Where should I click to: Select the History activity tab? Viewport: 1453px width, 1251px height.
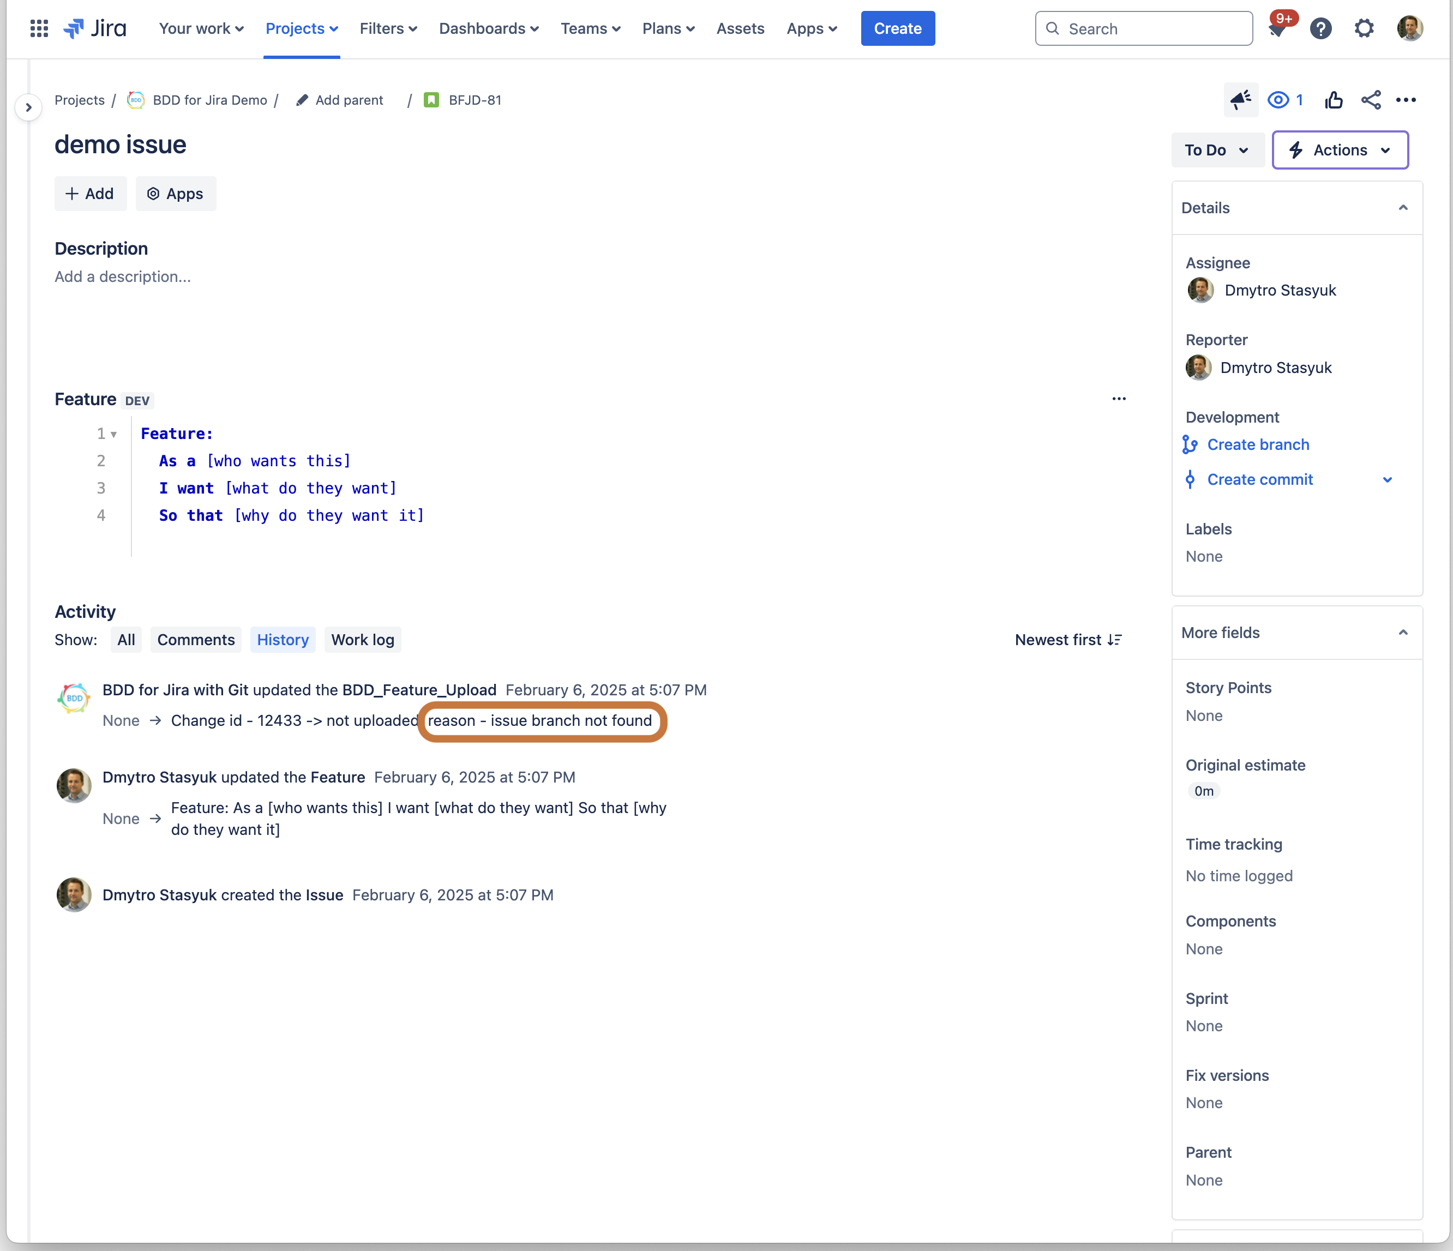click(x=283, y=640)
